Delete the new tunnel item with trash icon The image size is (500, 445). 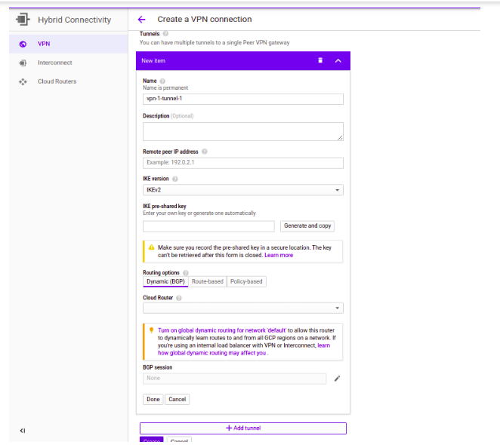point(320,60)
